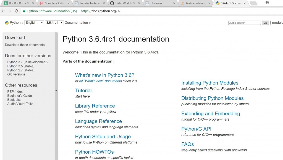Open Installing Python Modules link
Image resolution: width=283 pixels, height=160 pixels.
pos(210,83)
